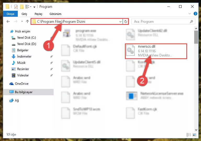Switch to the Giriş ribbon tab

click(24, 14)
